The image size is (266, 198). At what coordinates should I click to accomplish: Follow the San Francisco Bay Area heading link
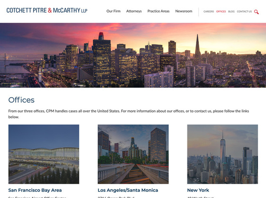tap(35, 190)
